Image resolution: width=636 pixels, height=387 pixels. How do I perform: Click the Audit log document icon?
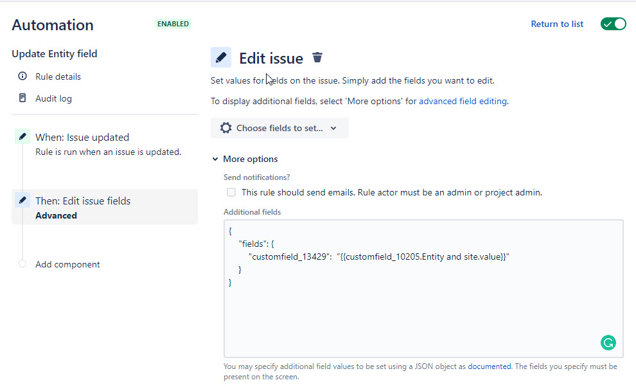[x=22, y=98]
